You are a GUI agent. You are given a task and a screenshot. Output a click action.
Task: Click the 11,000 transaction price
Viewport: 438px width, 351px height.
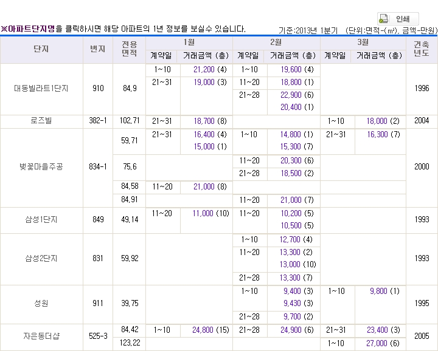pos(203,214)
